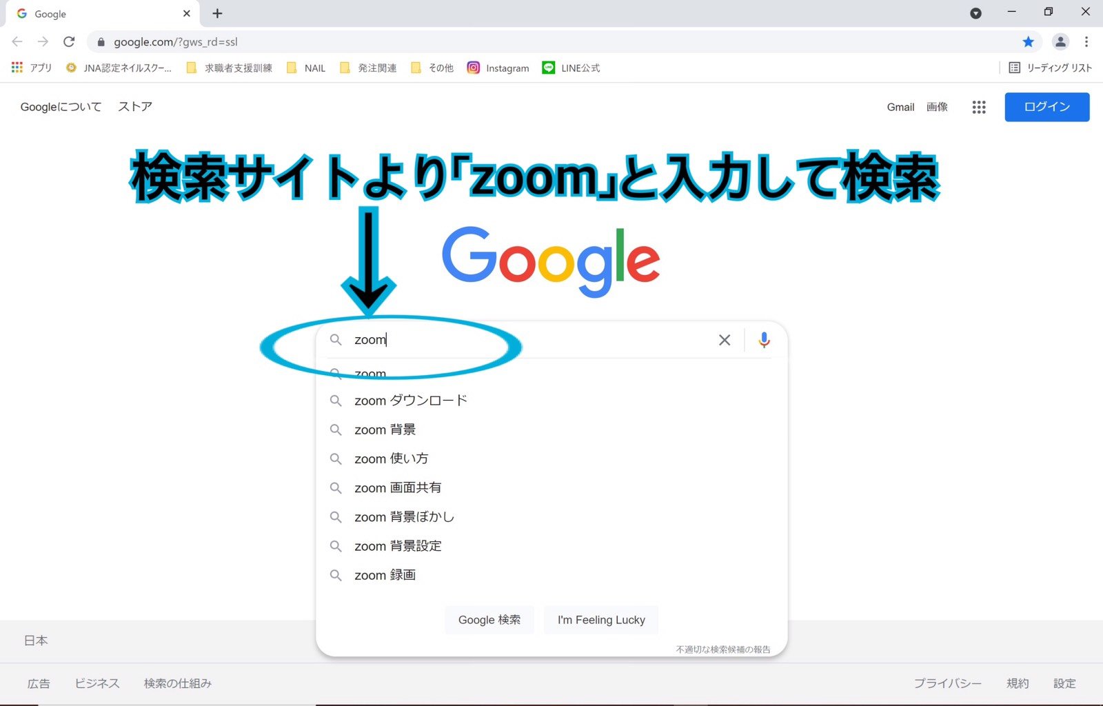Select the zoom 録画 suggestion
Screen dimensions: 1103x706
pyautogui.click(x=551, y=575)
